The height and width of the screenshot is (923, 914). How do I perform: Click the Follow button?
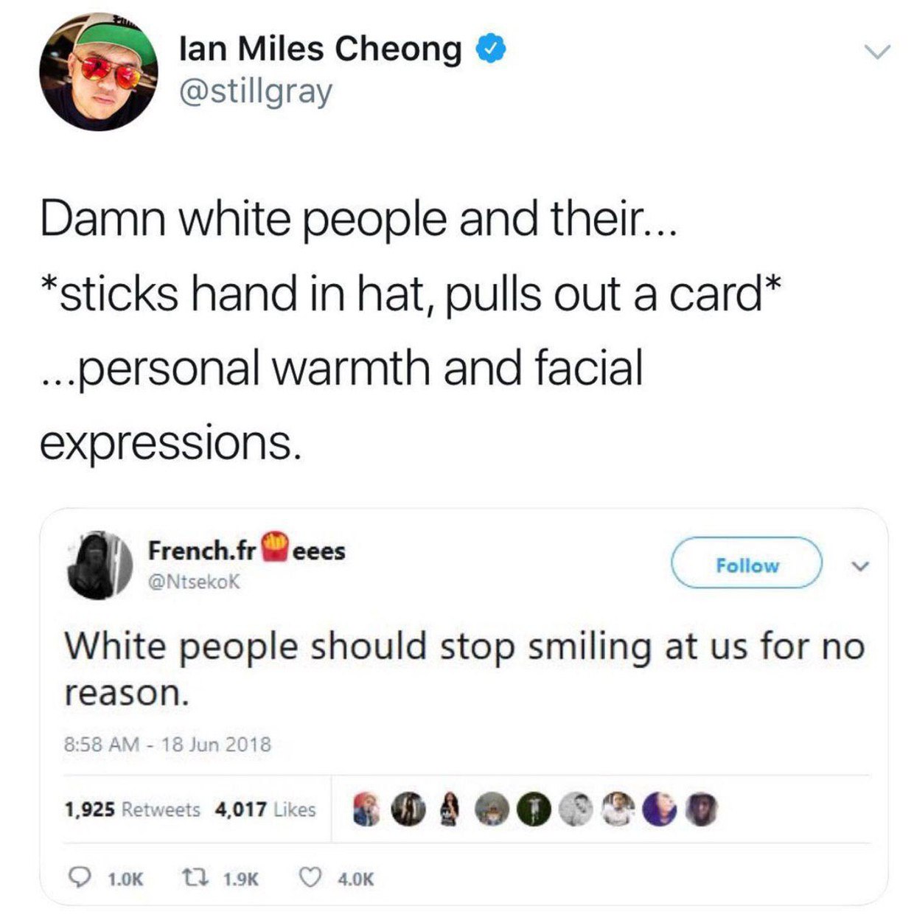point(747,565)
